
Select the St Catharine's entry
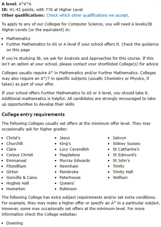click(126, 149)
